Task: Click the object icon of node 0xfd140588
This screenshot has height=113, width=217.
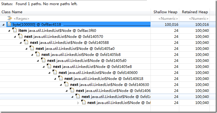Action: click(26, 42)
